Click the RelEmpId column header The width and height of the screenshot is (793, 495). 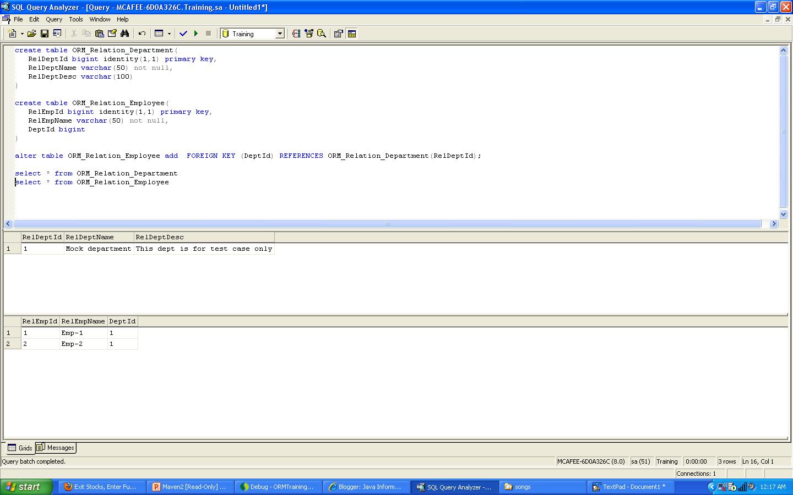40,321
